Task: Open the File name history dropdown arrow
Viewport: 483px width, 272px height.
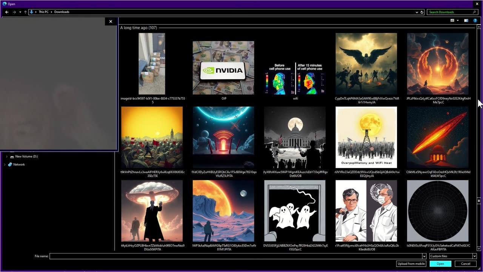Action: [x=424, y=256]
